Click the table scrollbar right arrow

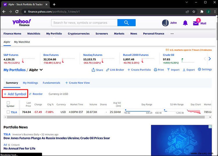point(210,117)
